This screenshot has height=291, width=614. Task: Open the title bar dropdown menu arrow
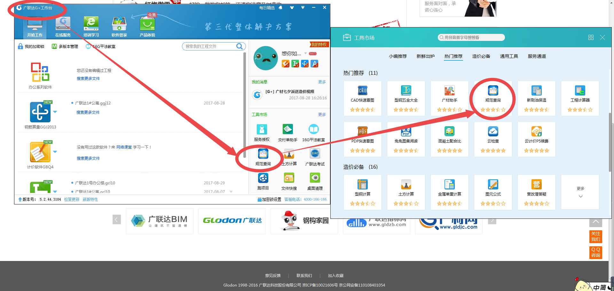click(303, 7)
